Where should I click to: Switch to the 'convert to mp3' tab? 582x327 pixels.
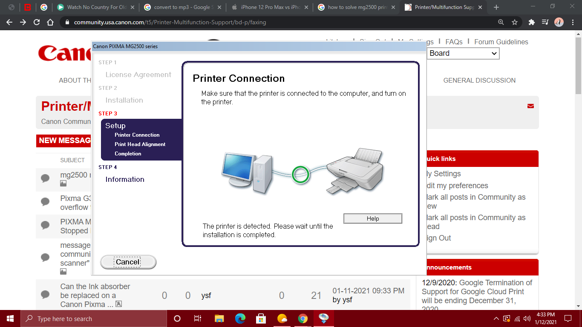coord(183,7)
